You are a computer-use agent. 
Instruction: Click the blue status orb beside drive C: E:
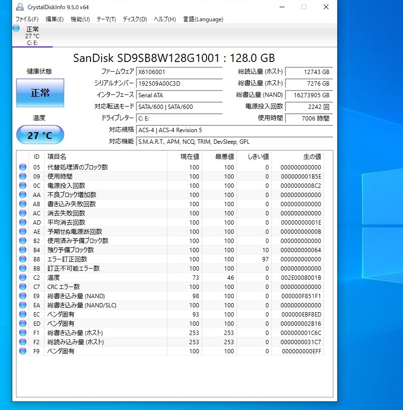coord(16,29)
